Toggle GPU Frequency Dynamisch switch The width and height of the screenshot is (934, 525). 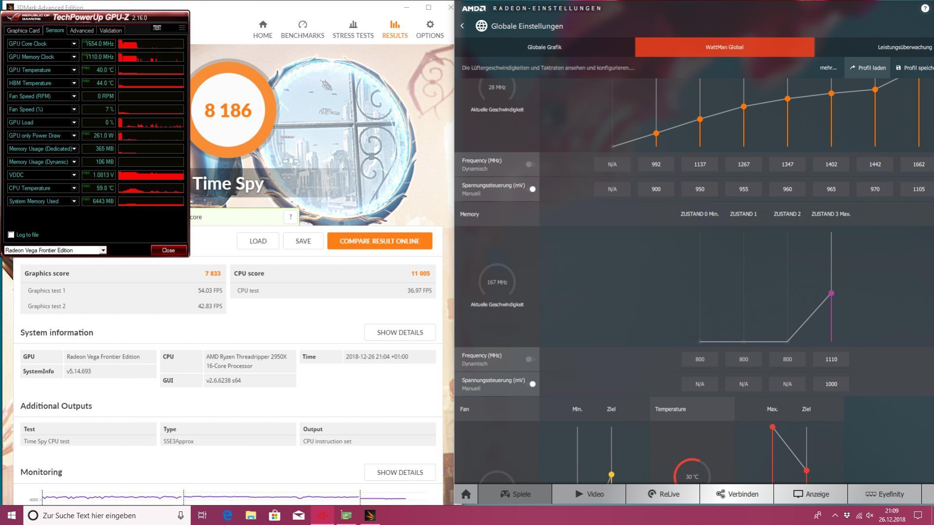click(531, 164)
